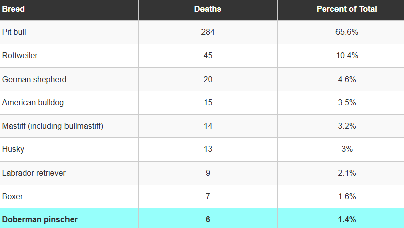Click the 3% percent value
The image size is (404, 228).
(347, 149)
